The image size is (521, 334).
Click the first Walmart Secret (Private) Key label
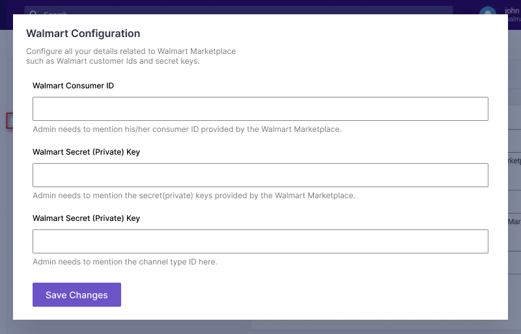[86, 152]
